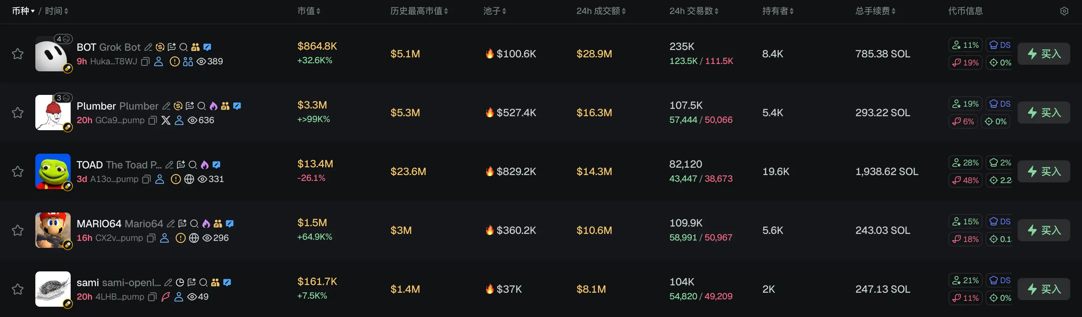Click the flame icon next to Plumber name
1082x317 pixels.
(x=213, y=106)
